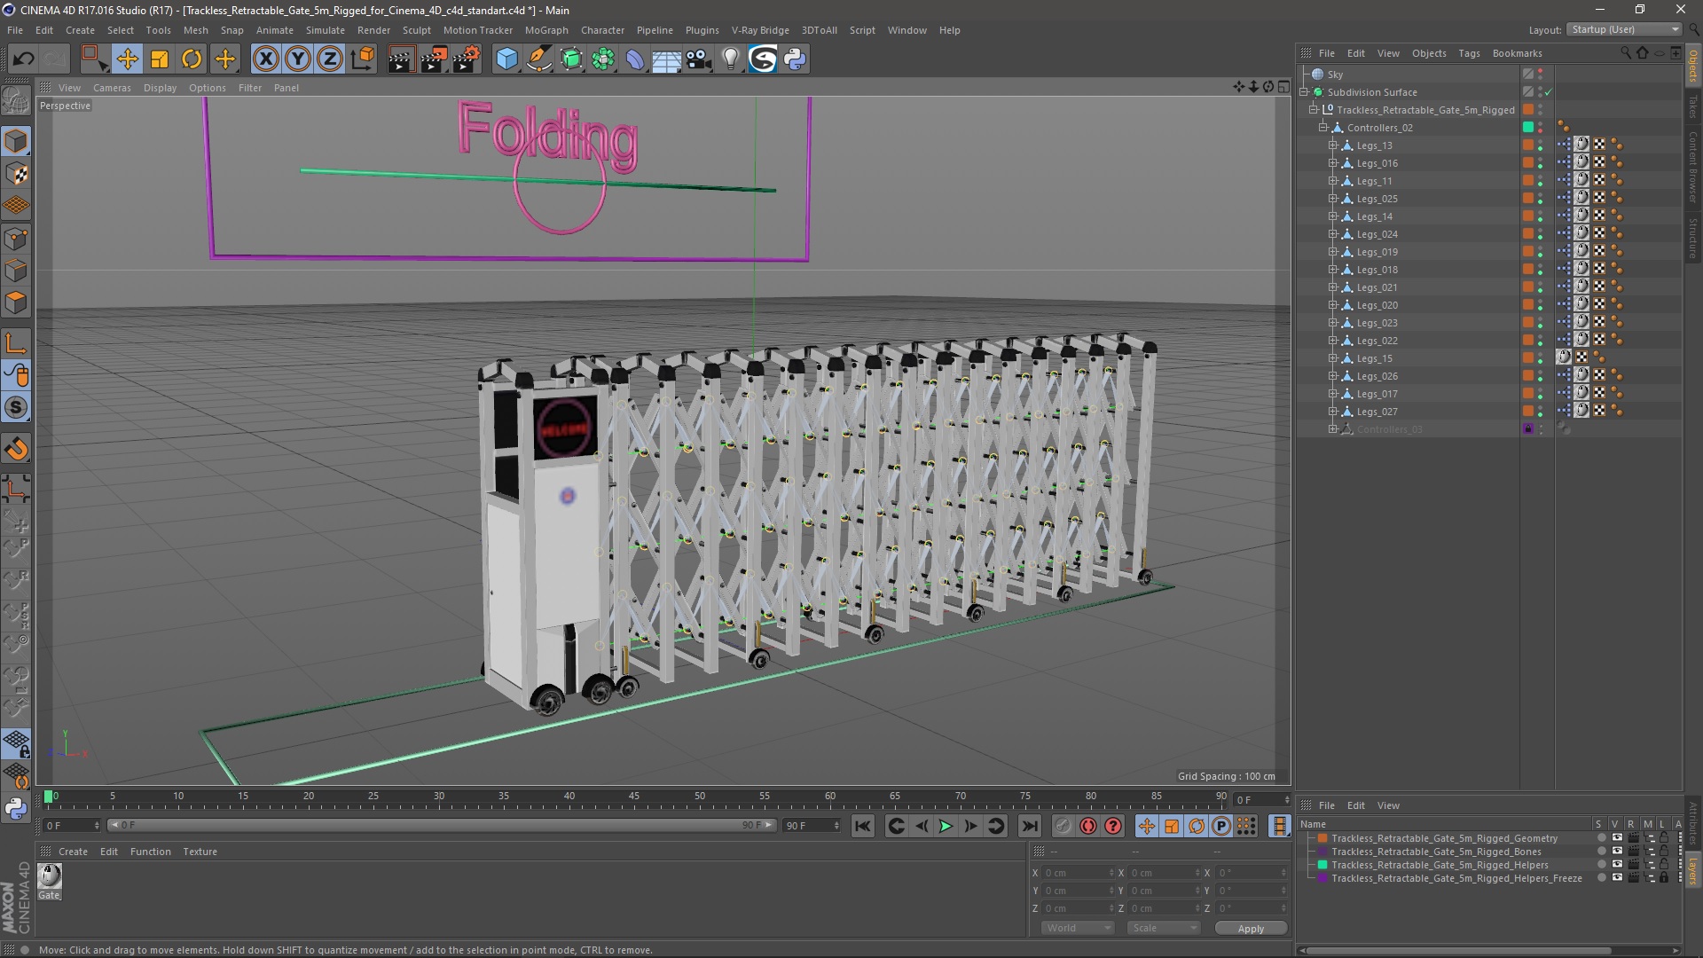Select the Texture mode checkered cube
1703x958 pixels.
pos(16,174)
